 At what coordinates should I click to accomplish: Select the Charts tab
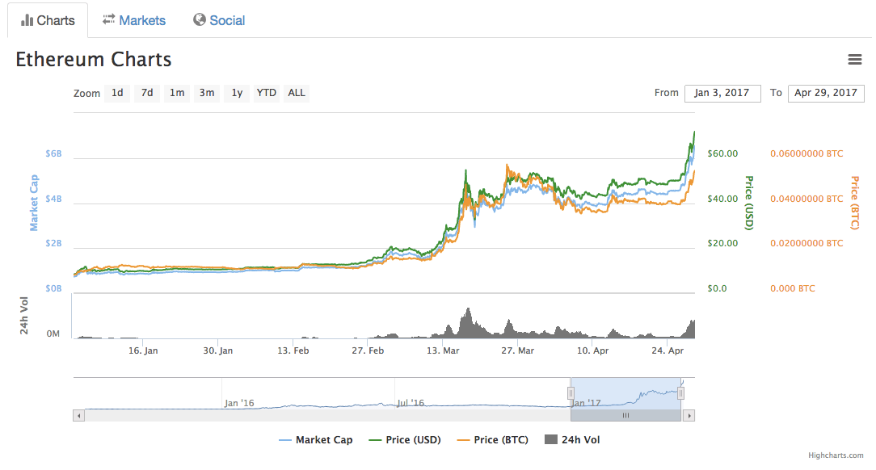tap(48, 21)
